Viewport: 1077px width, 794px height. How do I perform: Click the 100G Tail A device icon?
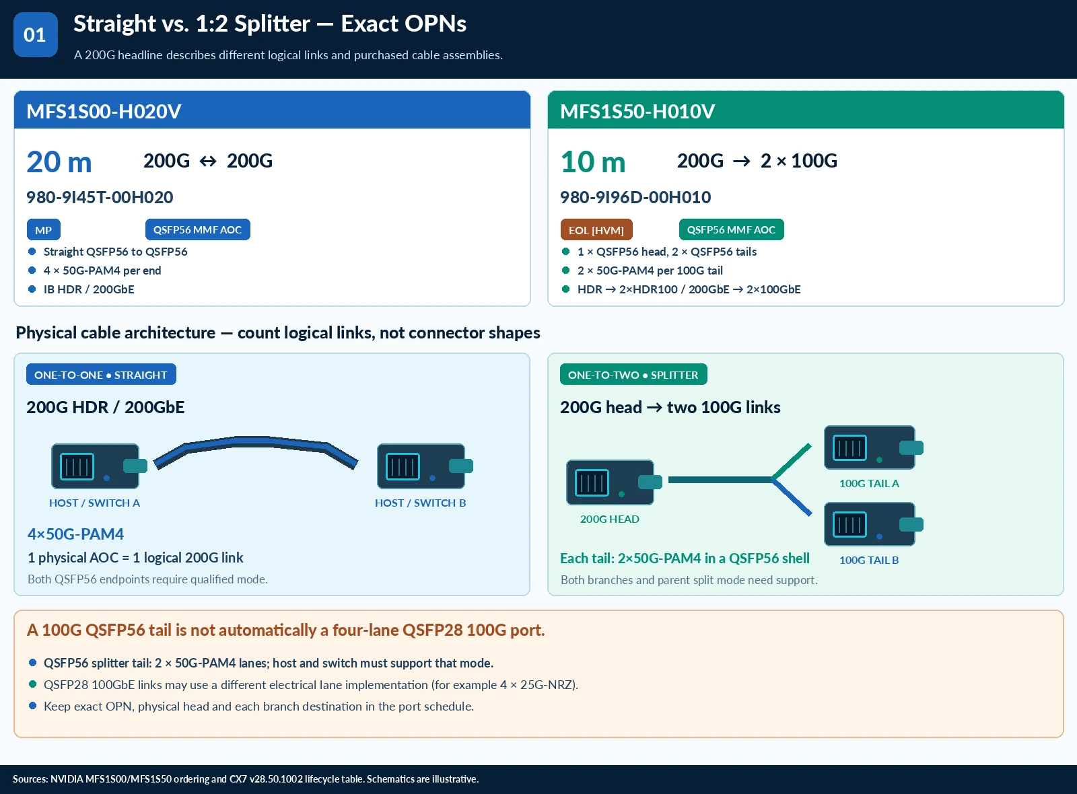click(873, 447)
